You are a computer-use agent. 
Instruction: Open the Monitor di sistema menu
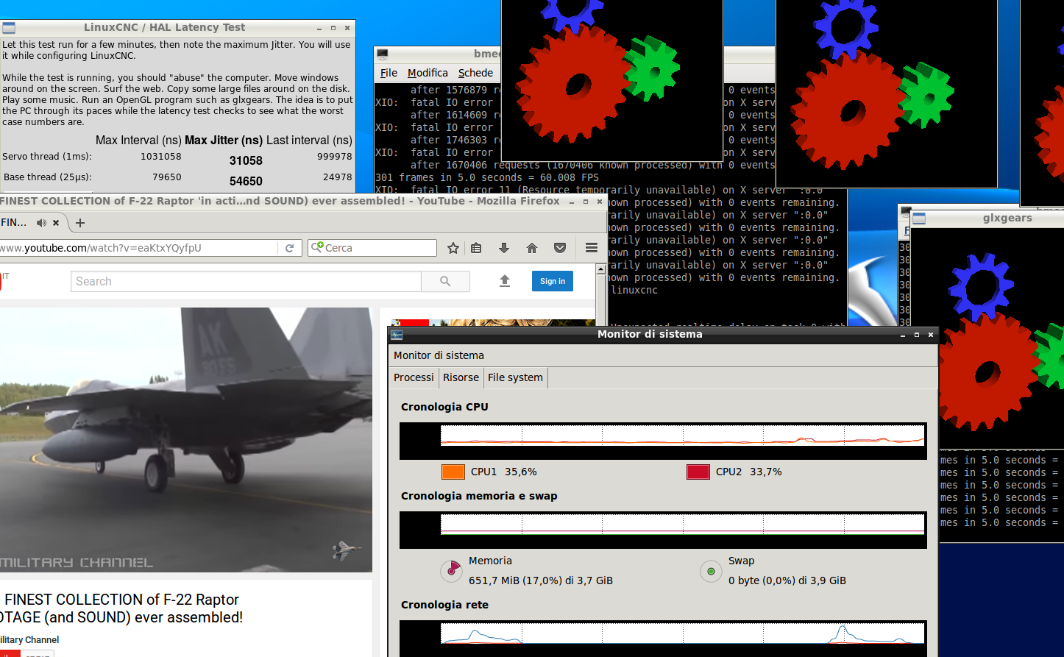(x=439, y=355)
